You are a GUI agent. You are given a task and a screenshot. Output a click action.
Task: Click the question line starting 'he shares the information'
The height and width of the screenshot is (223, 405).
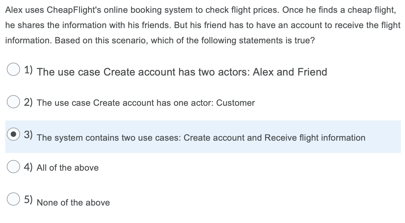tap(203, 25)
